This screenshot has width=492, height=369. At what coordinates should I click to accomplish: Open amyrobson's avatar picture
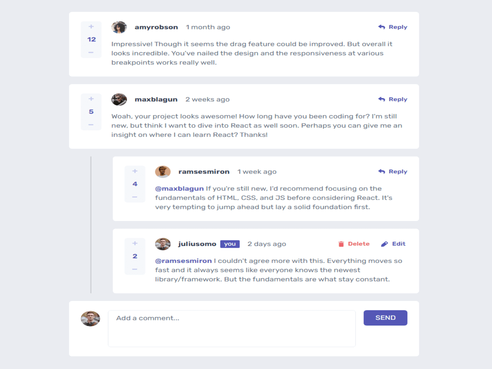tap(119, 27)
